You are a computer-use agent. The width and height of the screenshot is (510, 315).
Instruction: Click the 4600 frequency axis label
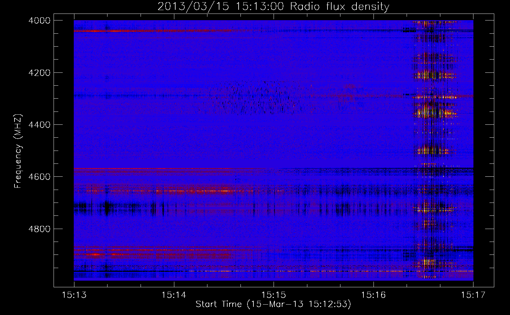pos(39,177)
